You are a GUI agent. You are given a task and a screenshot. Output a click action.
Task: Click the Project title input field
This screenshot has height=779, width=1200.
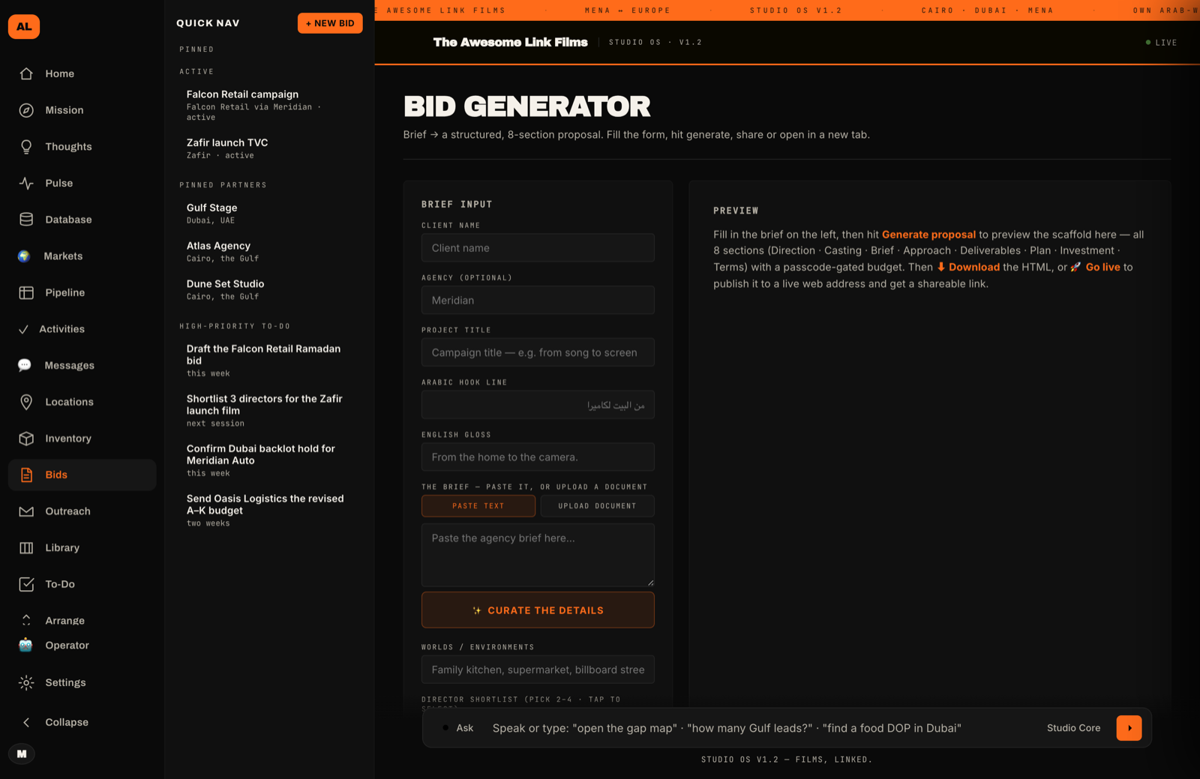(538, 352)
